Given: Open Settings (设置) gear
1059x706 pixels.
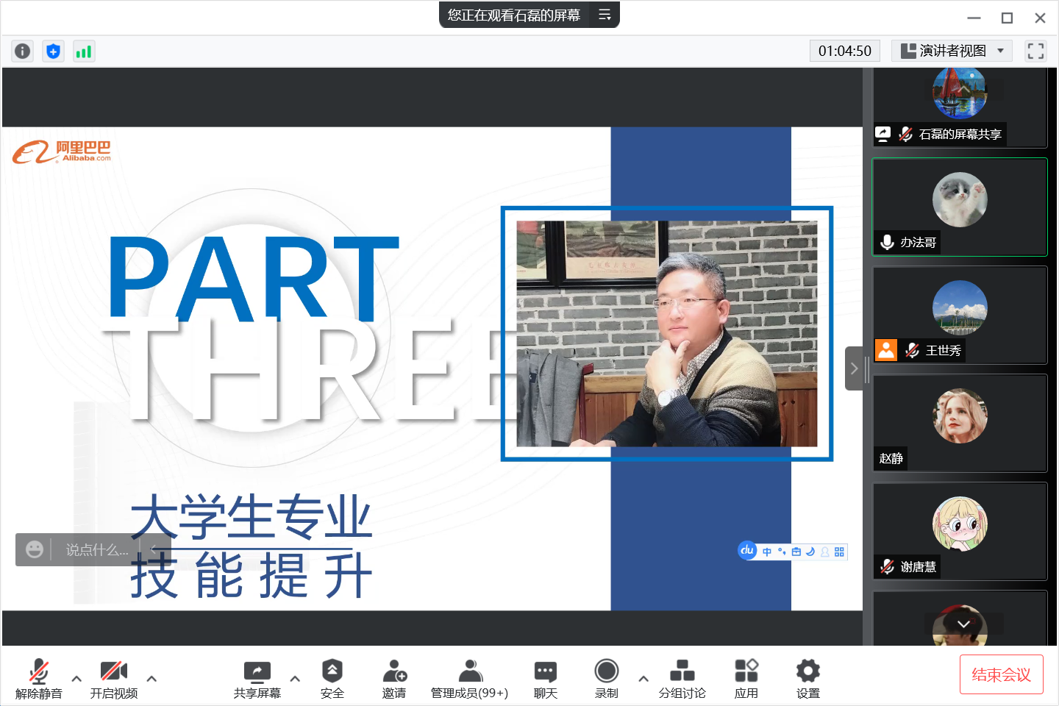Looking at the screenshot, I should 807,678.
